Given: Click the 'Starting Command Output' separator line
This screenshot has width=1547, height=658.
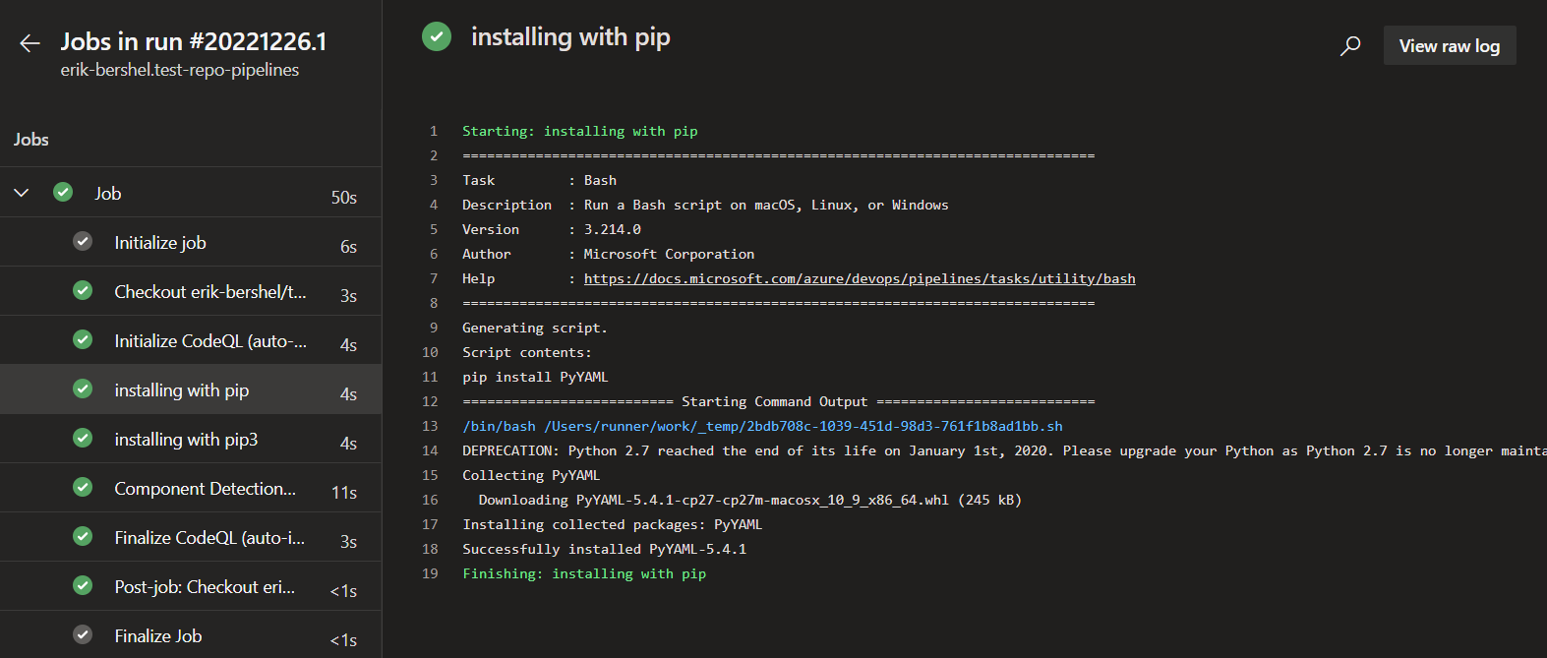Looking at the screenshot, I should (778, 401).
